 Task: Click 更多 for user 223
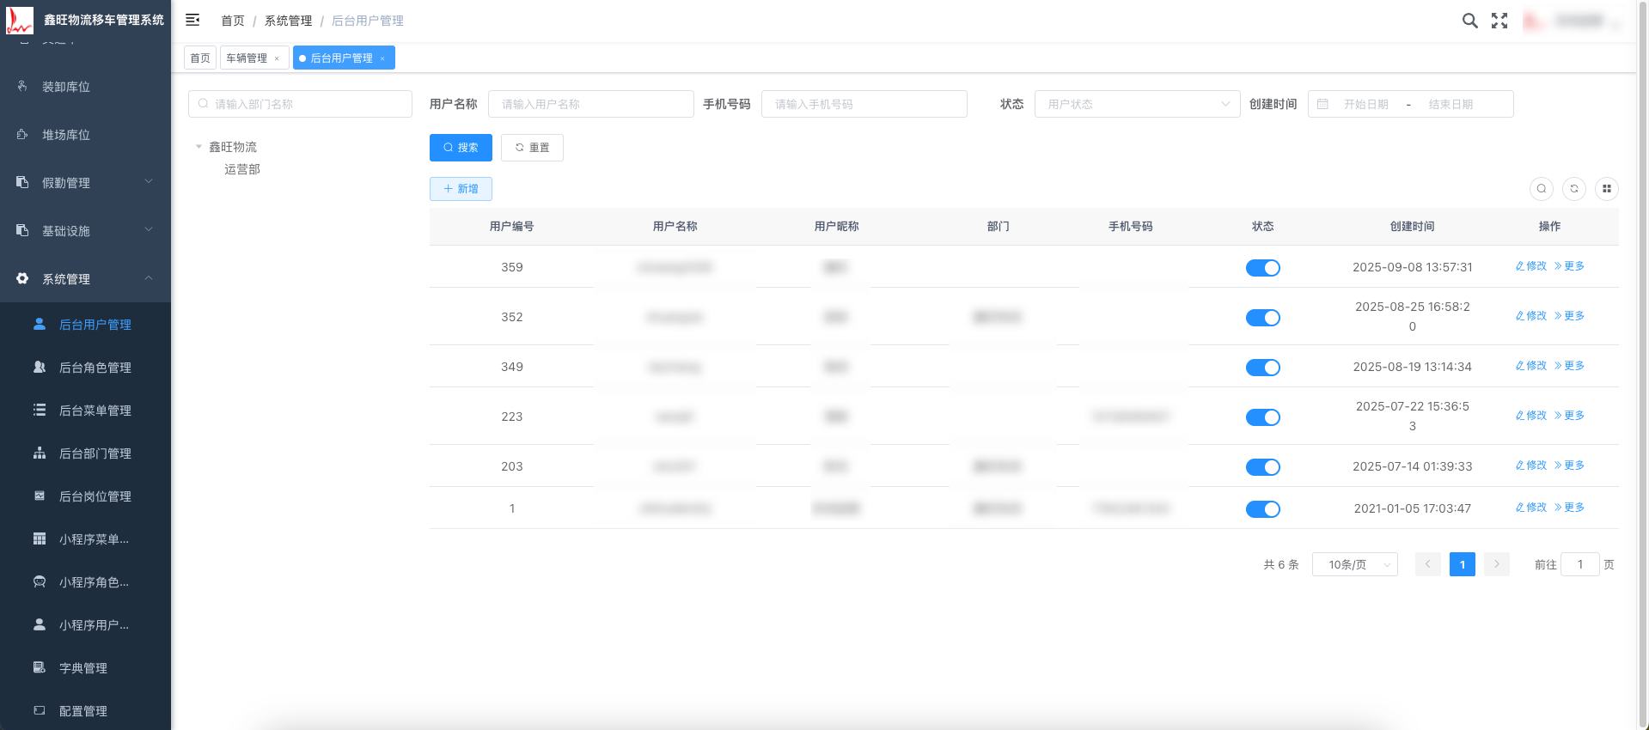[x=1570, y=416]
